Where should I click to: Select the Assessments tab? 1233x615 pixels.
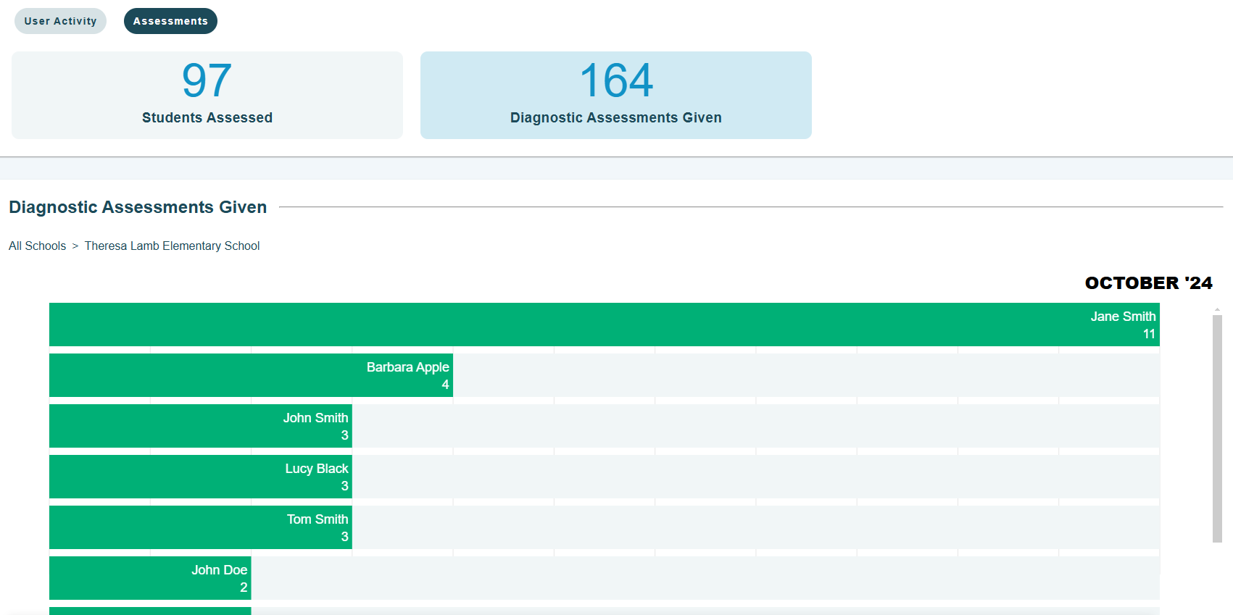click(170, 21)
